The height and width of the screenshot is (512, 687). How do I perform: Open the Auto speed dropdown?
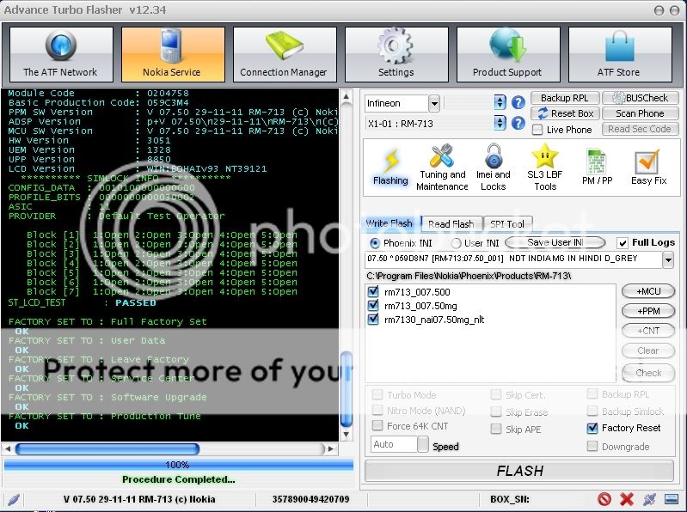click(423, 444)
